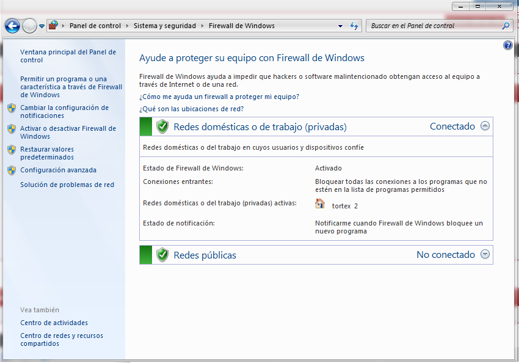Viewport: 519px width, 363px height.
Task: Open the address bar history dropdown
Action: click(x=340, y=26)
